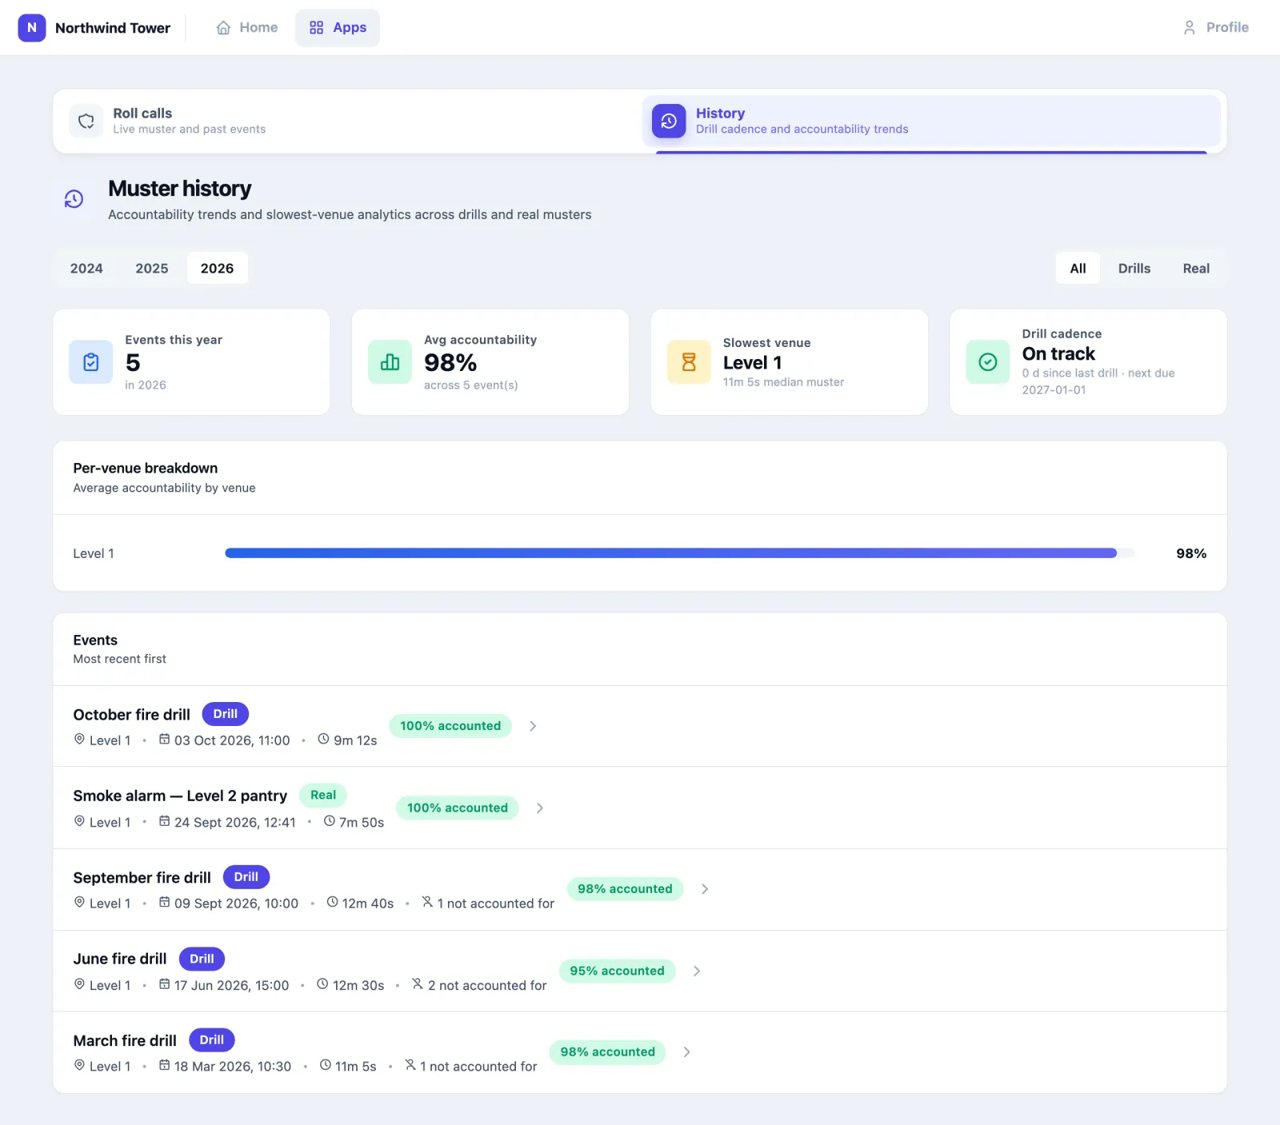Click the History clock icon in tab

pyautogui.click(x=669, y=121)
